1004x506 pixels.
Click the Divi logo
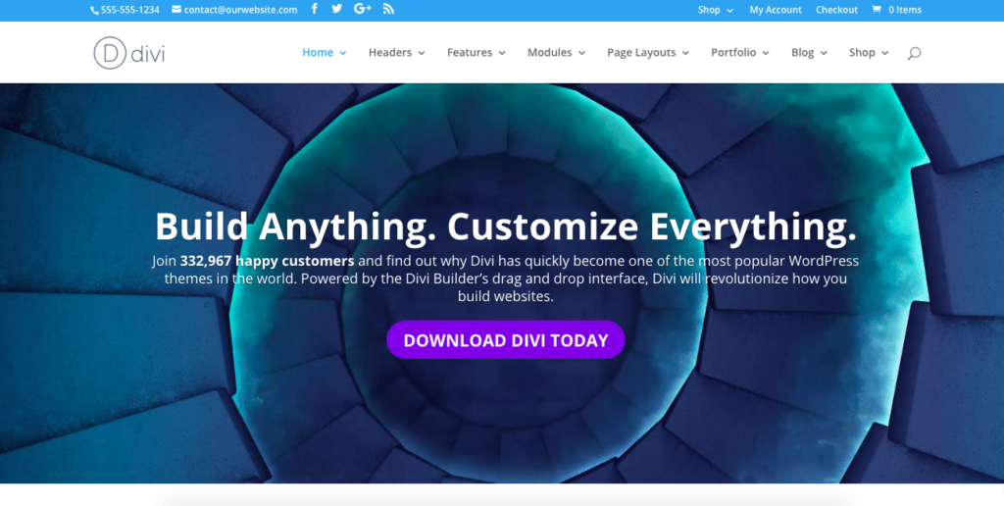click(x=128, y=53)
